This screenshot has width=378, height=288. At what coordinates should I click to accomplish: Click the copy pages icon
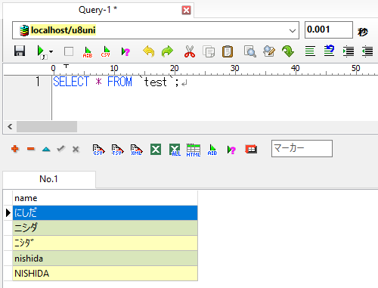click(x=209, y=51)
